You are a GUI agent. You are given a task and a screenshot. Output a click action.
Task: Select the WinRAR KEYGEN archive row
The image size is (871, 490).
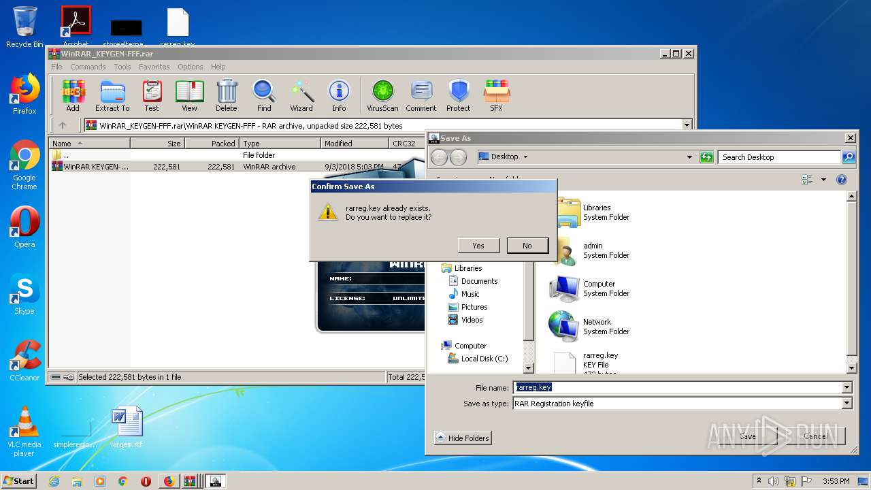(237, 167)
